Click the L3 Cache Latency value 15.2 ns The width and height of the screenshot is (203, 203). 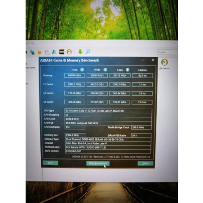[x=142, y=102]
